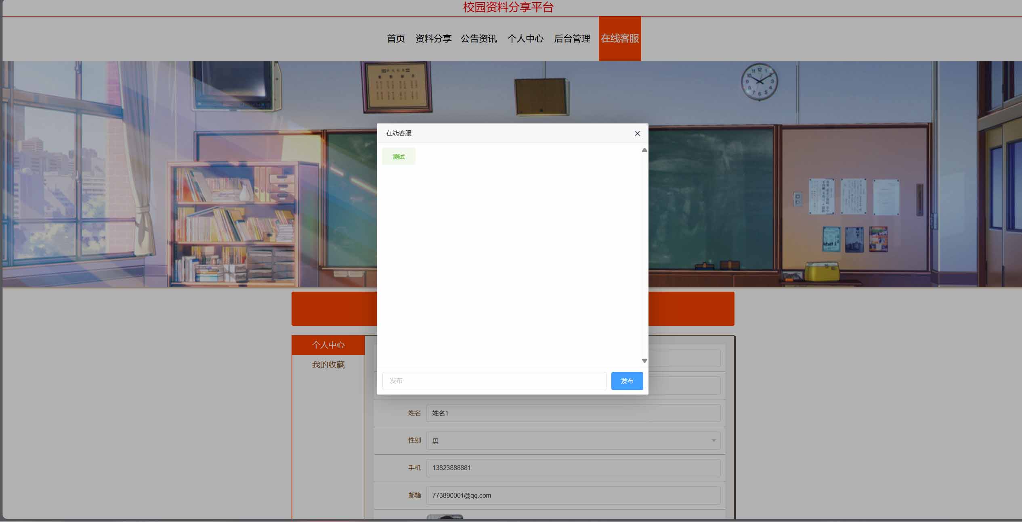1022x522 pixels.
Task: Open the 公告资讯 navigation item
Action: [479, 39]
